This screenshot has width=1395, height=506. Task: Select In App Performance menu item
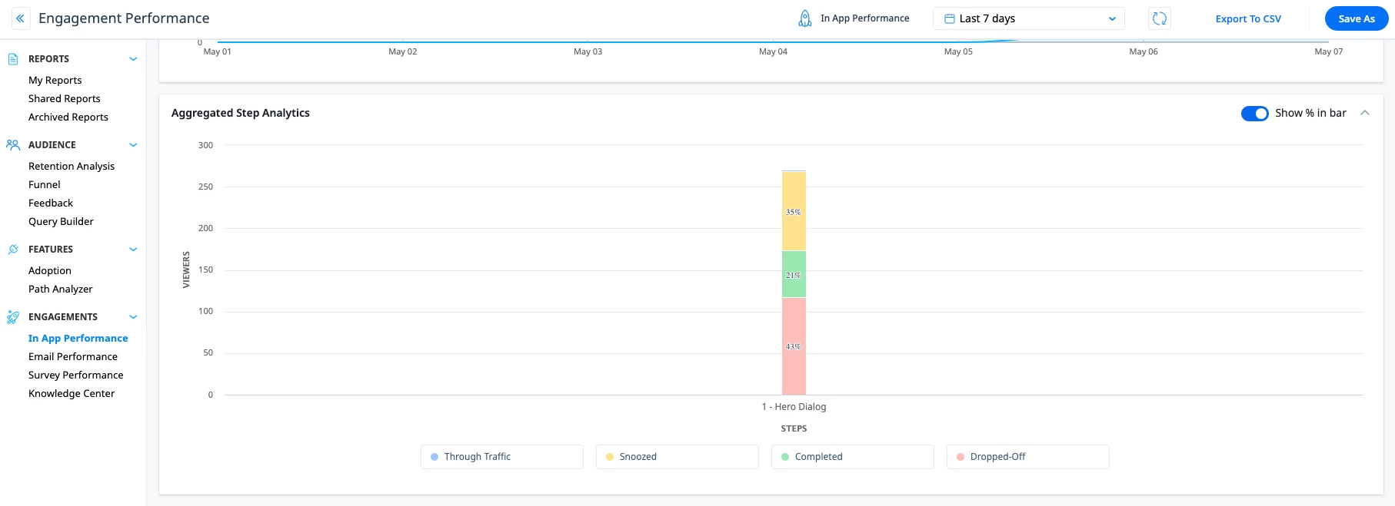[x=78, y=339]
